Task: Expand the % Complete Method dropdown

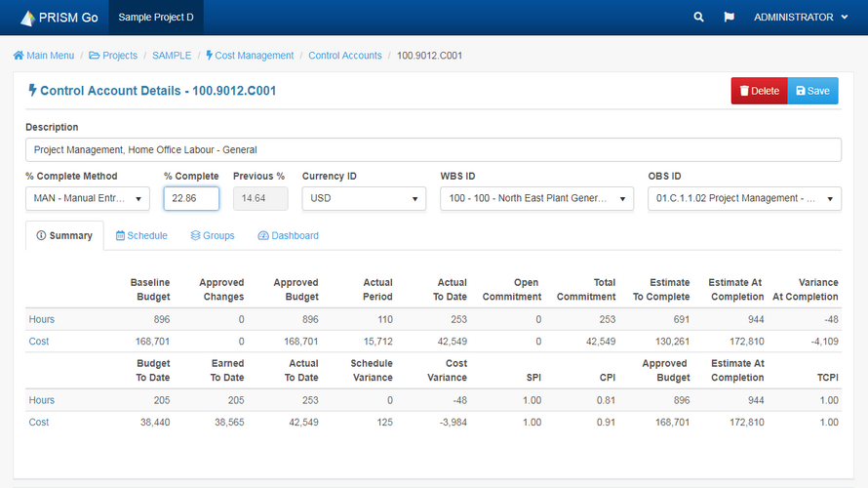Action: pos(88,198)
